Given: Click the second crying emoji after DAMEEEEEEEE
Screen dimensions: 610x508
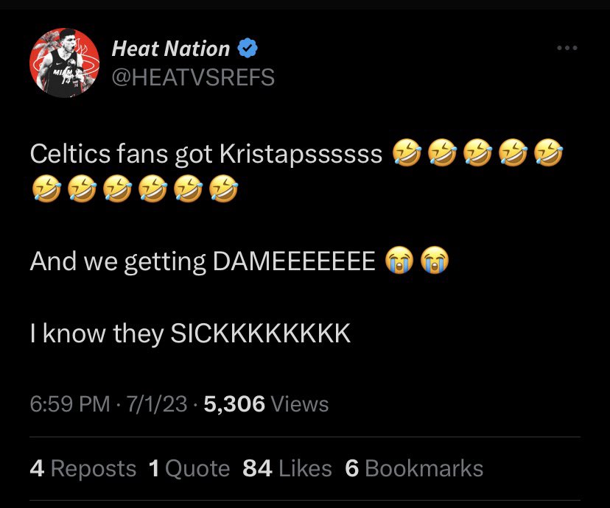Looking at the screenshot, I should [x=435, y=260].
